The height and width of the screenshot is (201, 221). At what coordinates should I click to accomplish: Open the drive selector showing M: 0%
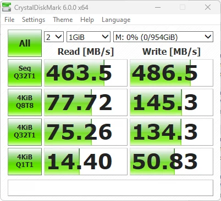tap(163, 37)
